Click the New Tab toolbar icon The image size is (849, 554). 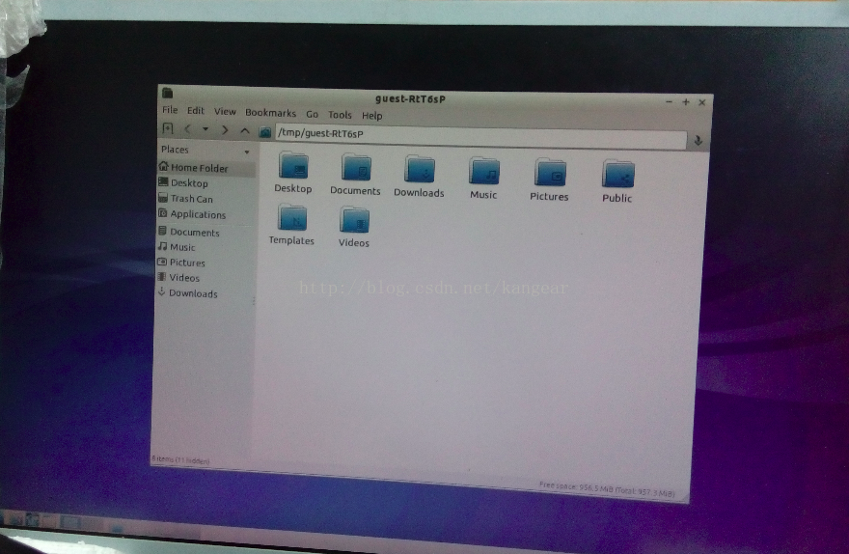click(168, 129)
